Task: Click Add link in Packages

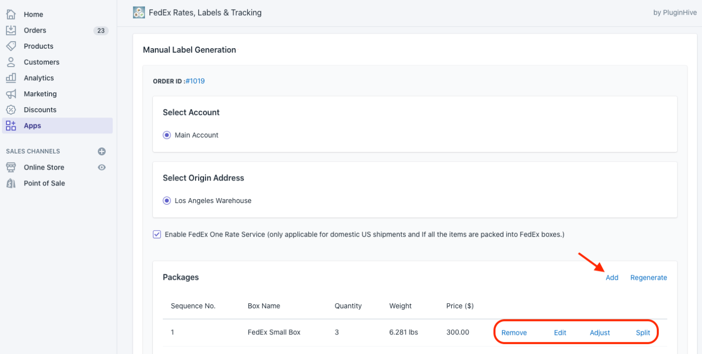Action: pyautogui.click(x=612, y=277)
